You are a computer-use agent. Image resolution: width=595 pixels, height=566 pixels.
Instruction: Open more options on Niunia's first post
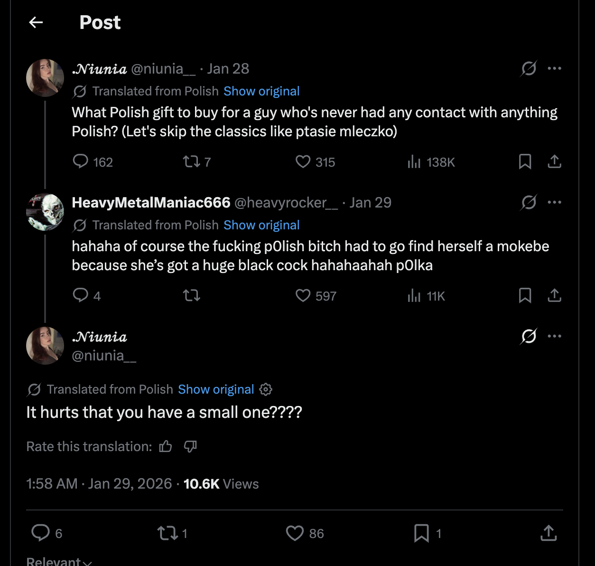(554, 68)
